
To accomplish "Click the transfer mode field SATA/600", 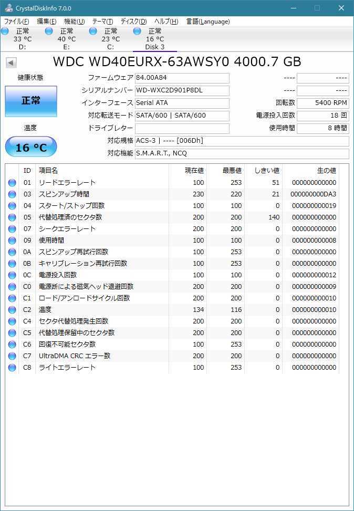I will click(x=182, y=116).
